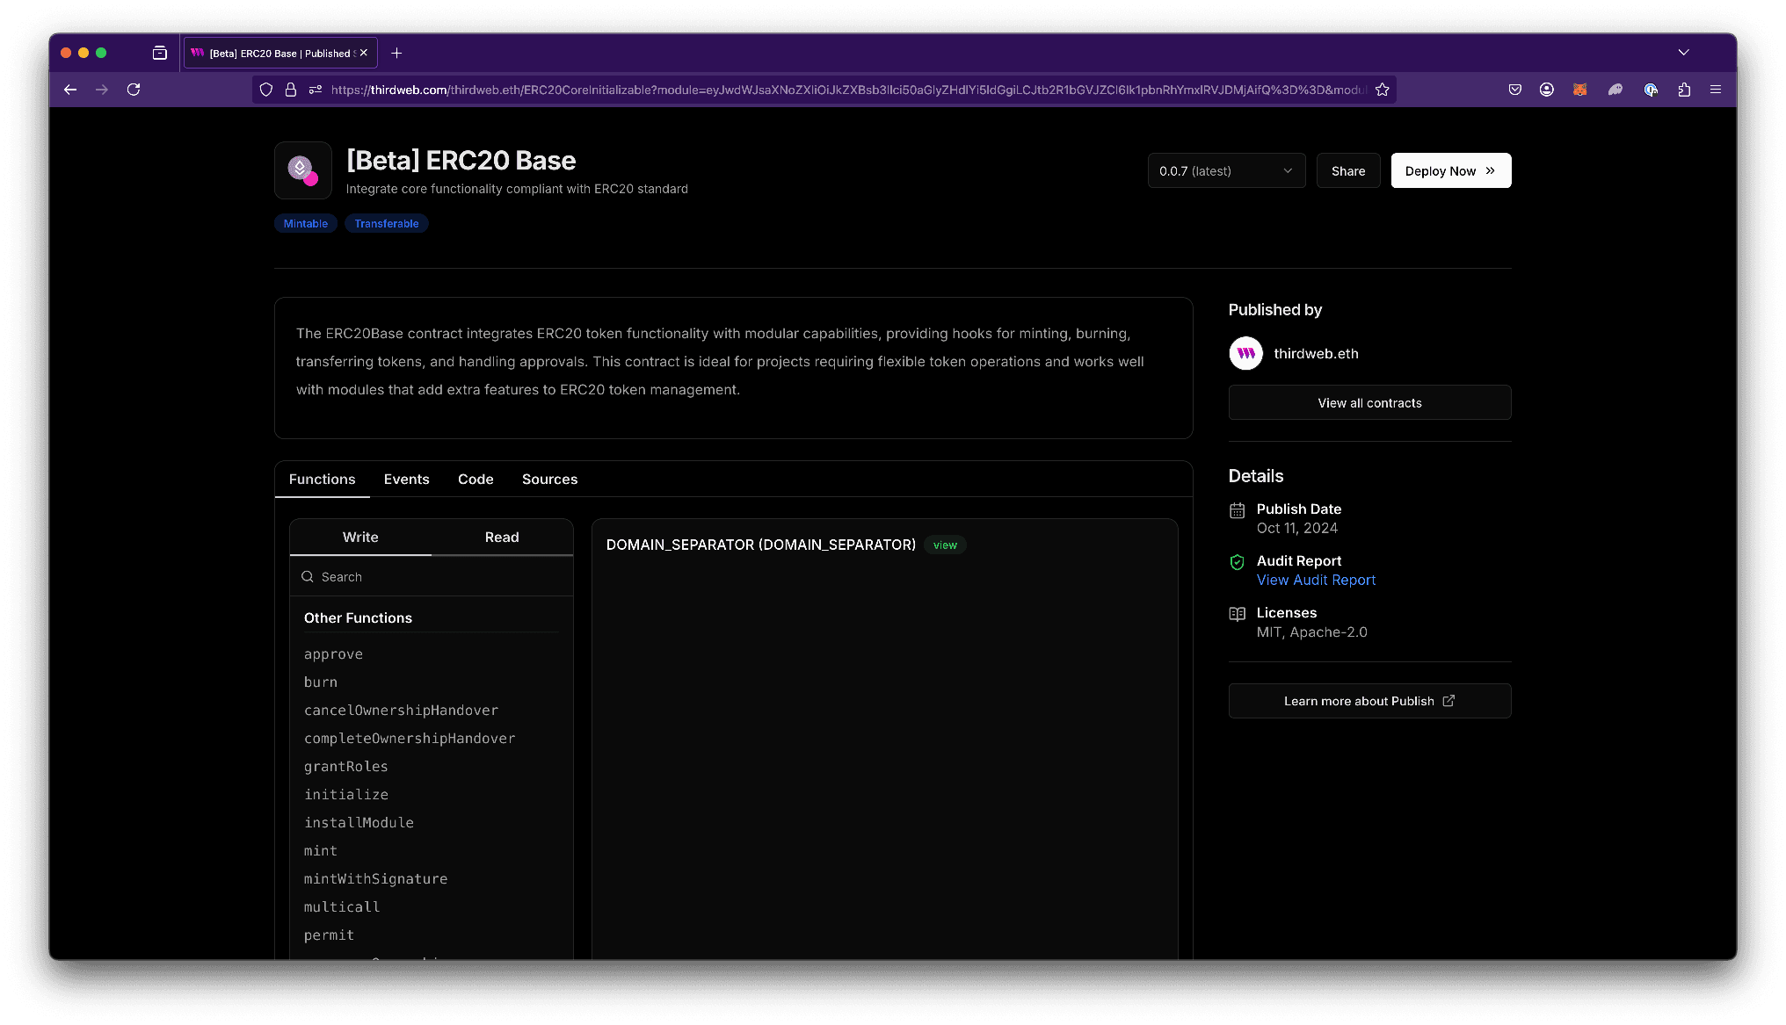Switch to the Events tab
This screenshot has height=1025, width=1786.
406,480
